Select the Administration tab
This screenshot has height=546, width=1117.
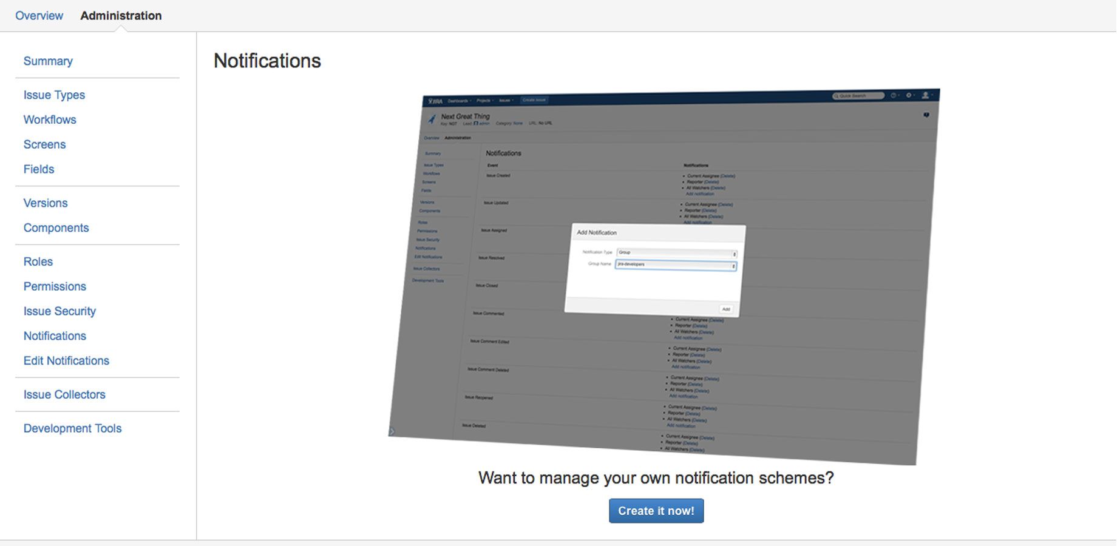pyautogui.click(x=121, y=16)
